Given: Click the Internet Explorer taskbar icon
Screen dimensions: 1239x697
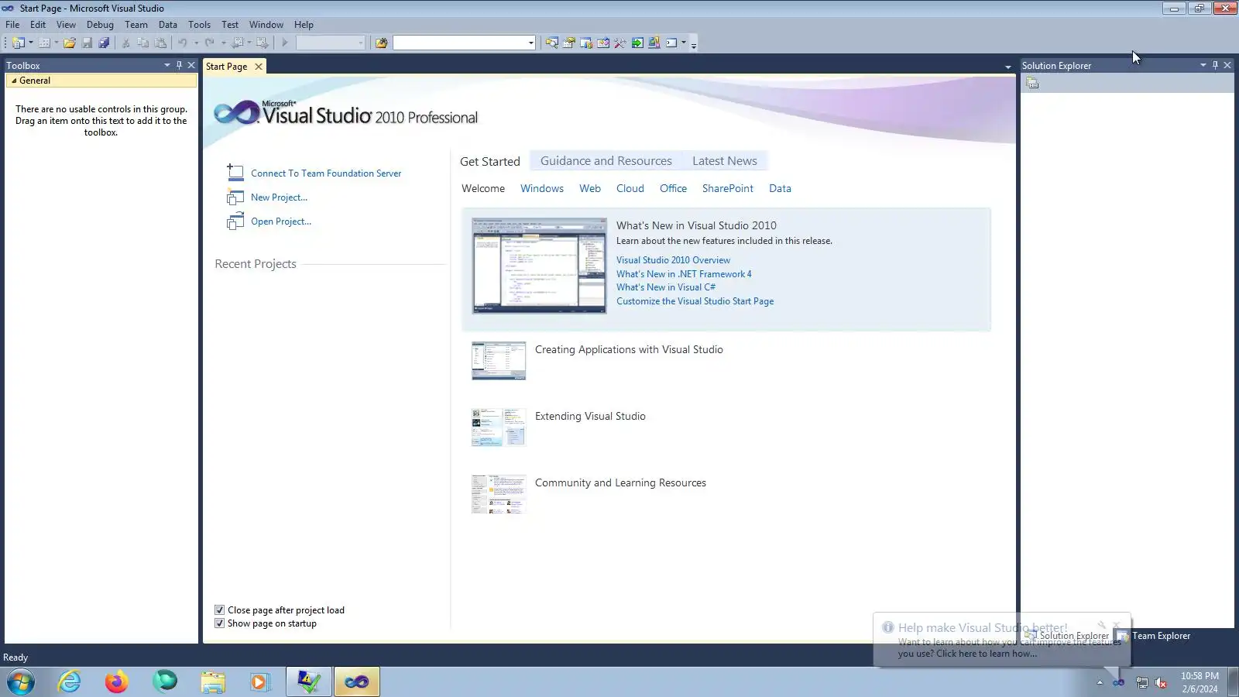Looking at the screenshot, I should tap(69, 682).
